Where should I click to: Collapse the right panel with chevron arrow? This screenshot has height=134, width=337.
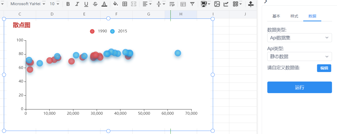pos(266,1)
